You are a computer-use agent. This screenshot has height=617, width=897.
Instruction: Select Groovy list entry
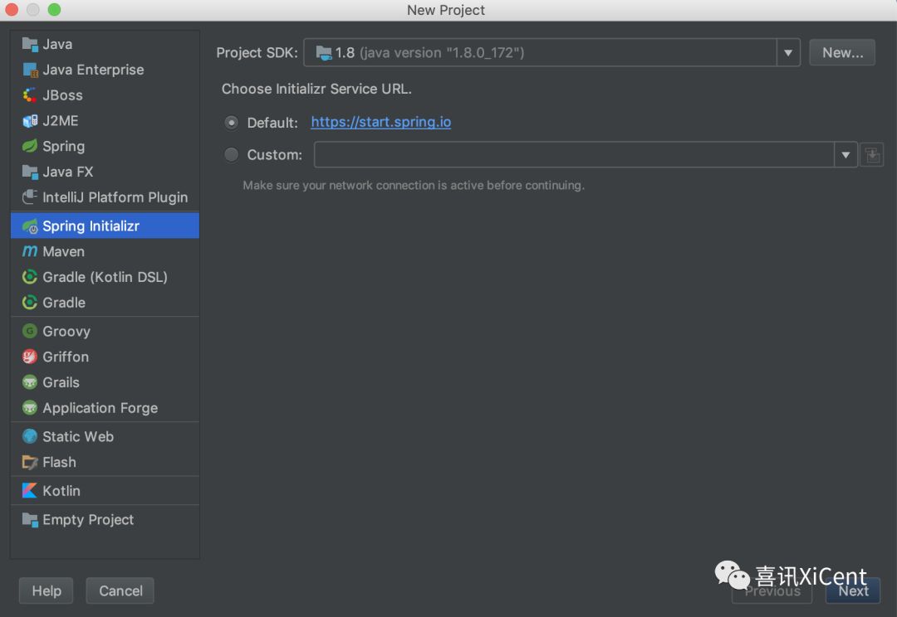coord(105,332)
